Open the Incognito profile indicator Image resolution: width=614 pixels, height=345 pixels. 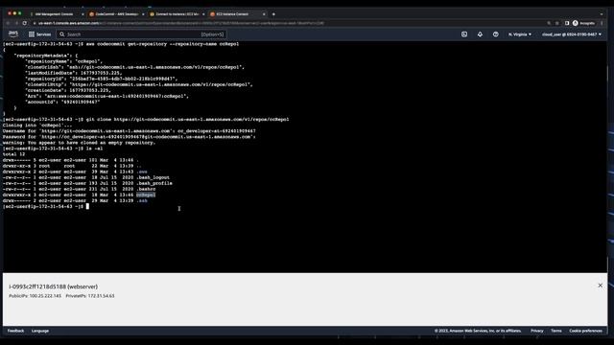583,23
